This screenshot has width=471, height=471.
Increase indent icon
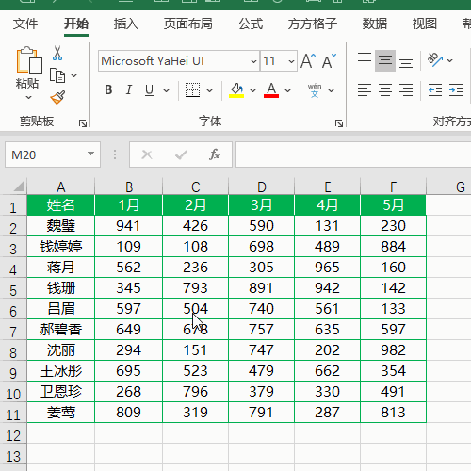[x=456, y=90]
